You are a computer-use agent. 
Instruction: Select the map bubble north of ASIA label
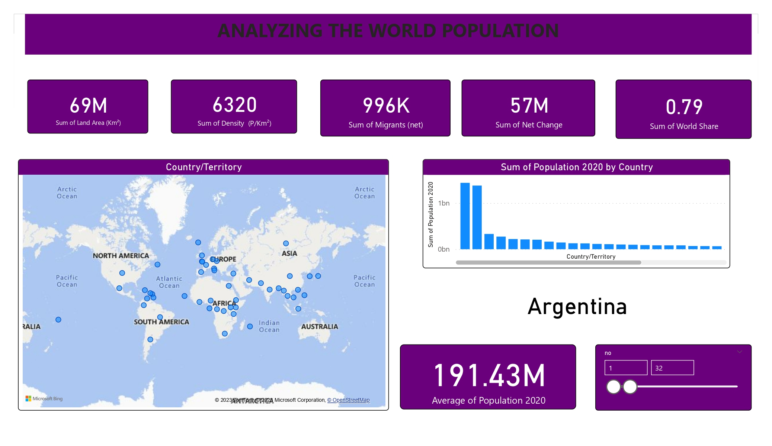pyautogui.click(x=286, y=243)
